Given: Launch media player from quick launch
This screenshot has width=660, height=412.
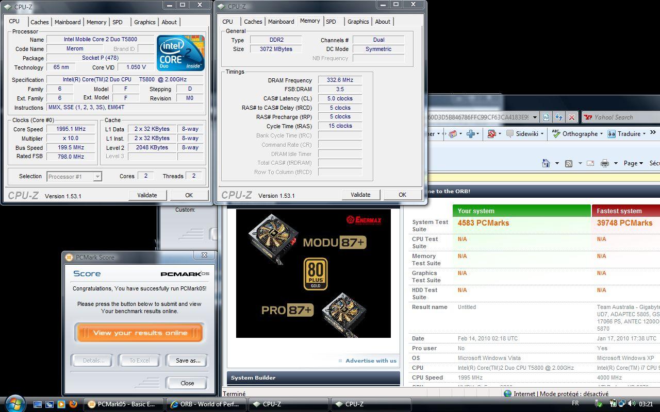Looking at the screenshot, I should click(61, 404).
